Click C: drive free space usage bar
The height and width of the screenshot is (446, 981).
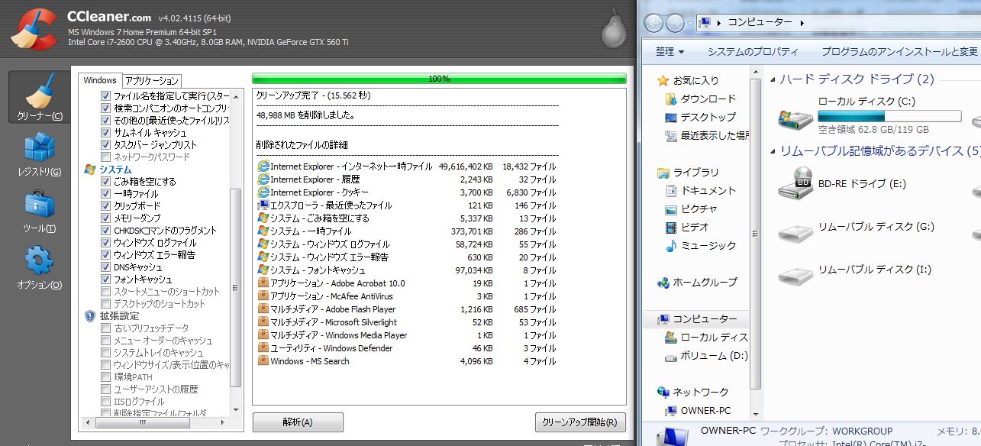(889, 116)
